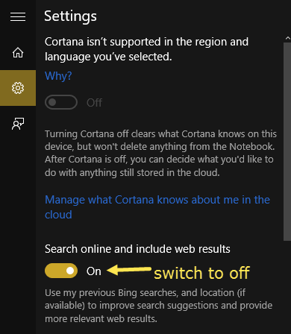Toggle the disabled Cortana Off switch
This screenshot has height=334, width=291.
click(x=61, y=102)
